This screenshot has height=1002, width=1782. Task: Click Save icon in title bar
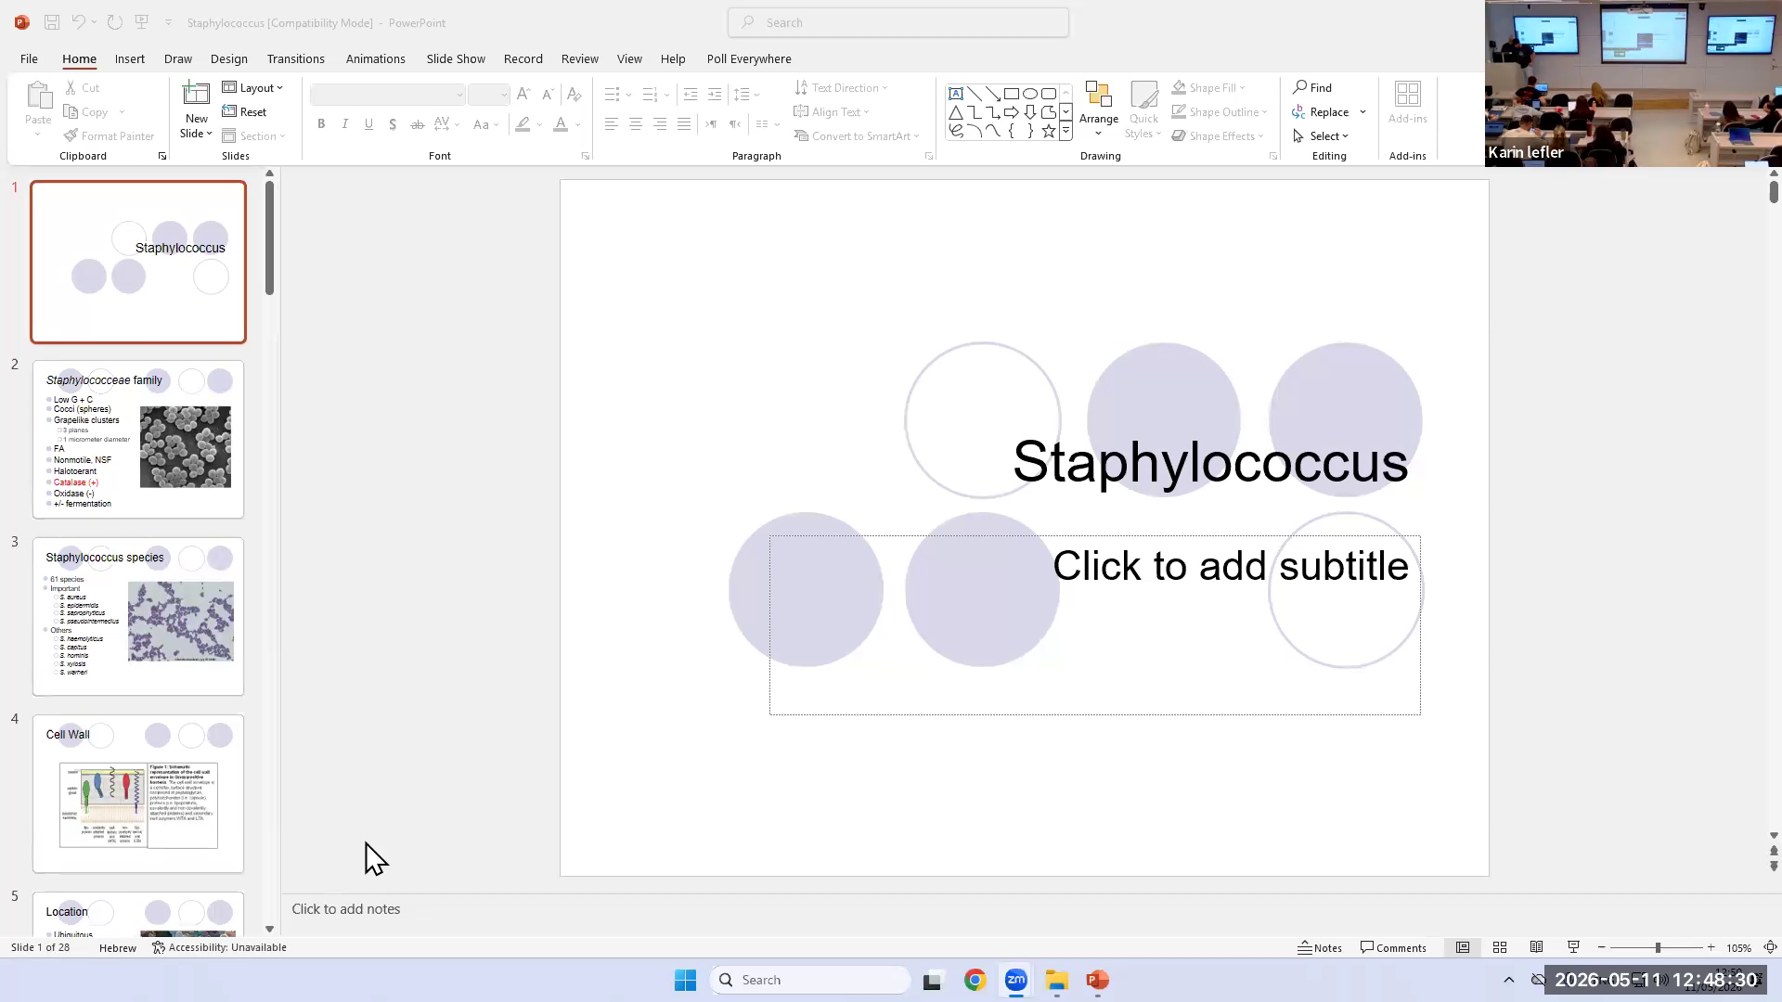52,22
